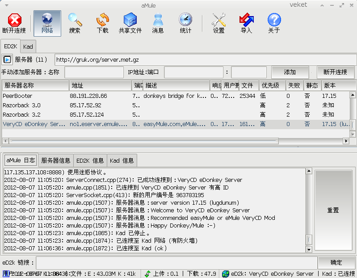357x278 pixels.
Task: Click server list scrollbar up arrow
Action: (353, 95)
